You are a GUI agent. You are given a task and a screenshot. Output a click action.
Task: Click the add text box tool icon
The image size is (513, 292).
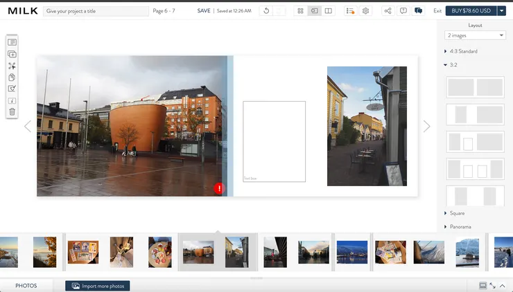12,43
